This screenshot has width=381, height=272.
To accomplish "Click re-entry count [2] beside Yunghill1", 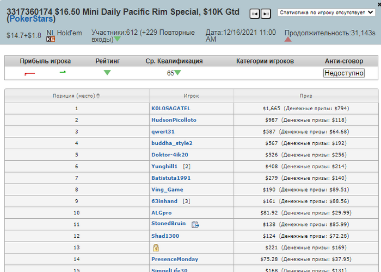I will [187, 166].
